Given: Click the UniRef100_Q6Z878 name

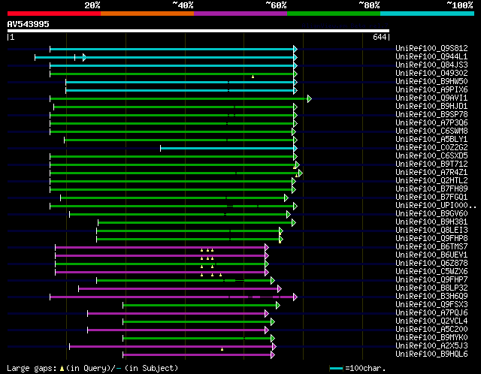Looking at the screenshot, I should coord(431,264).
